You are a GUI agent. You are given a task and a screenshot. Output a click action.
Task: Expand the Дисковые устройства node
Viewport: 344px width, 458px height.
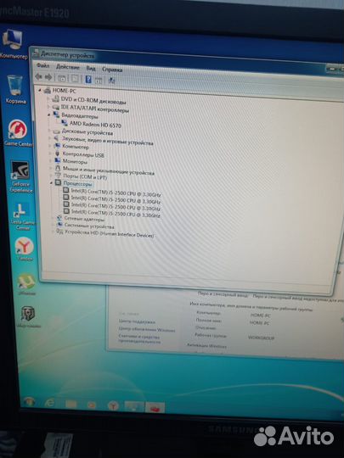50,131
